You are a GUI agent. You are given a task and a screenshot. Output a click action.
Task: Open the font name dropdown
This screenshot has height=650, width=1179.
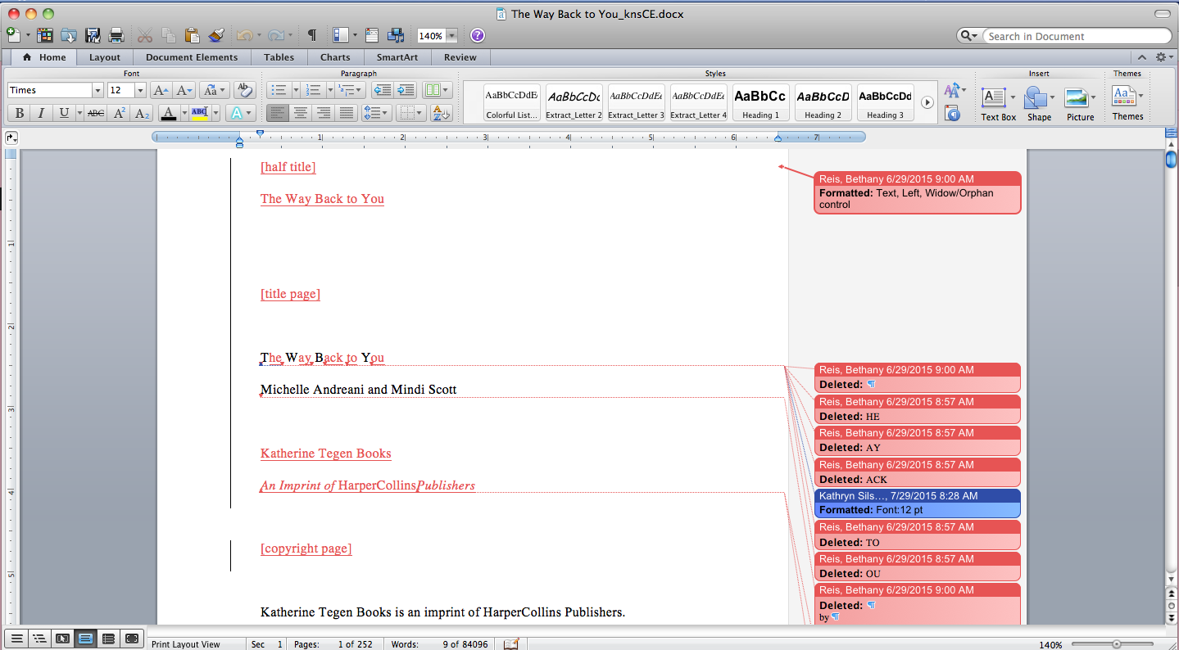pos(97,91)
